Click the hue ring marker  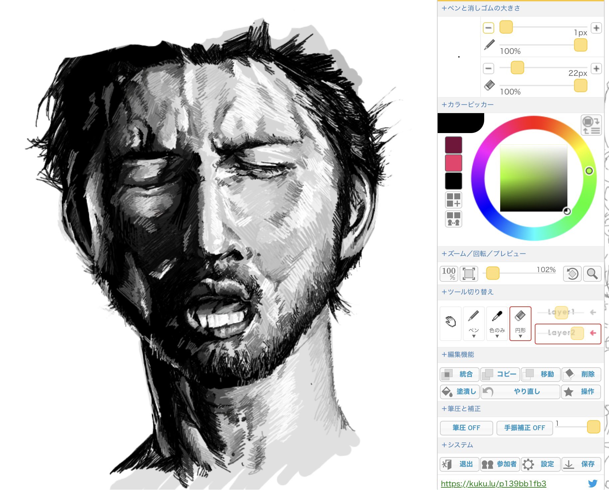click(x=589, y=171)
